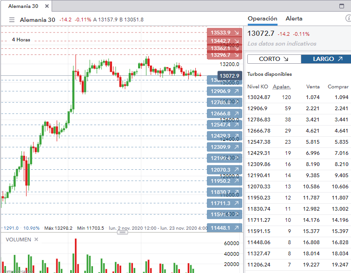Click the Comprar column header

tap(338, 87)
